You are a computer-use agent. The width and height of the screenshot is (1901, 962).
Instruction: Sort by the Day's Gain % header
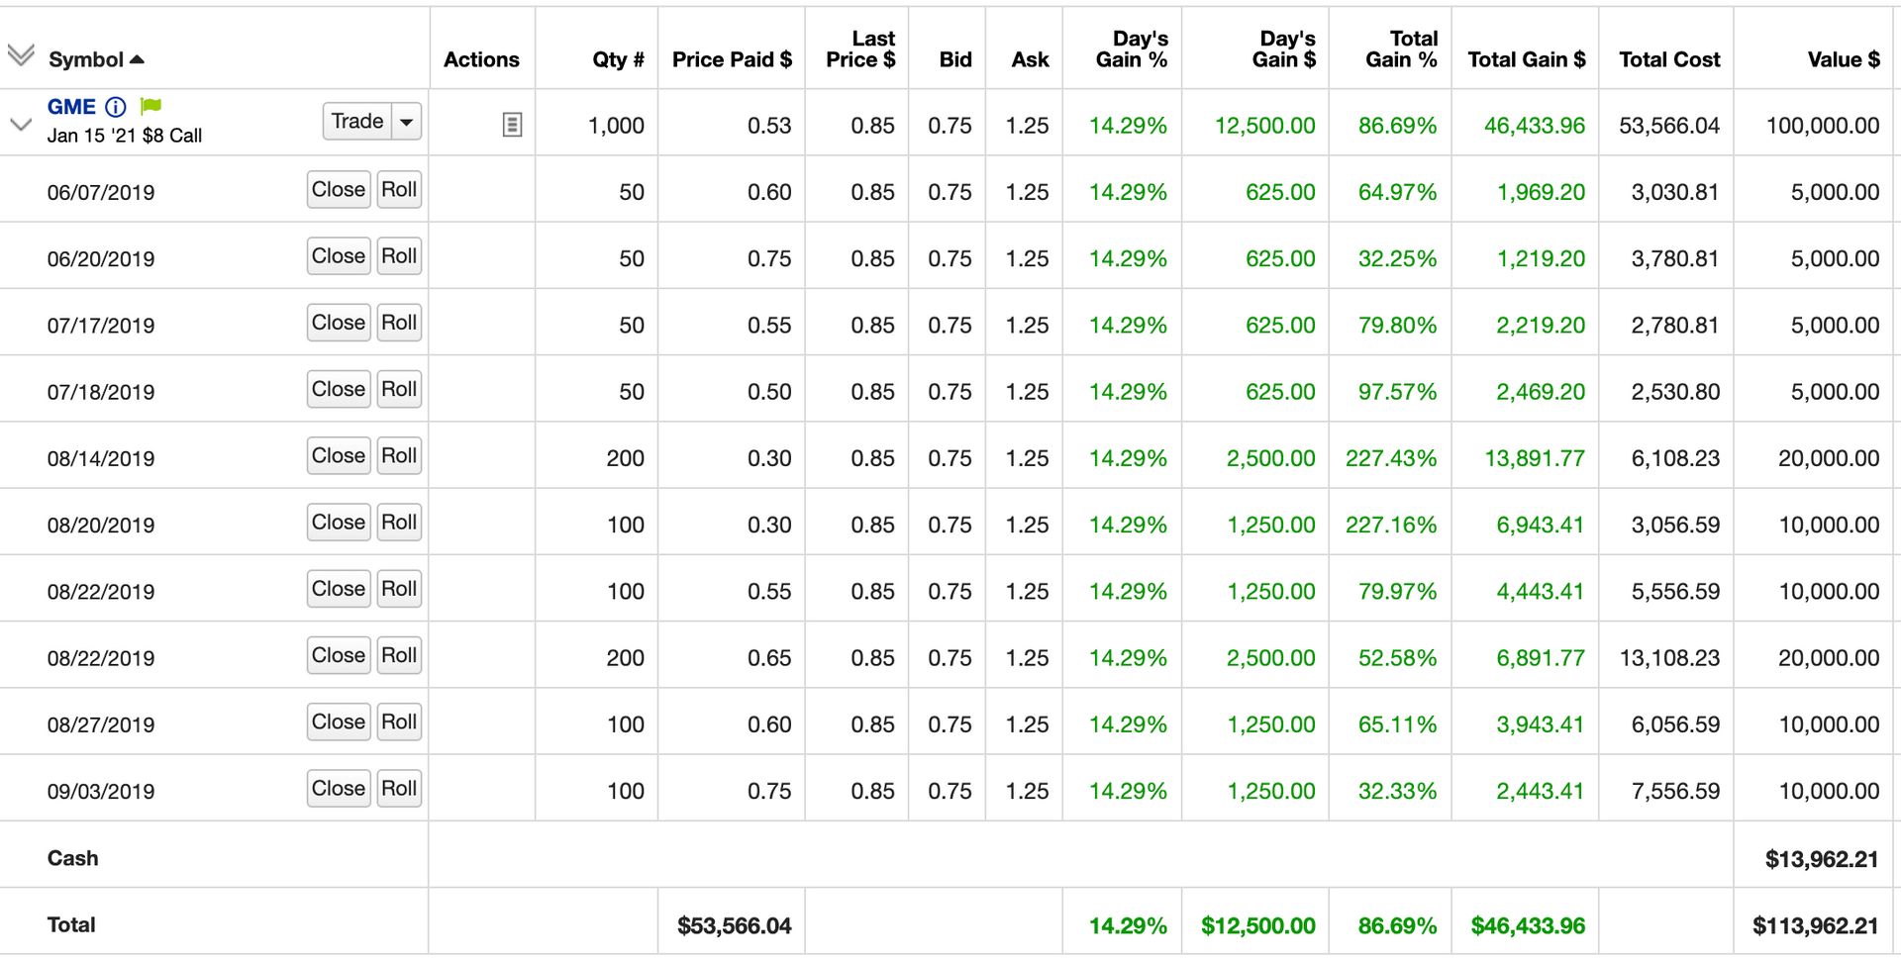tap(1132, 49)
